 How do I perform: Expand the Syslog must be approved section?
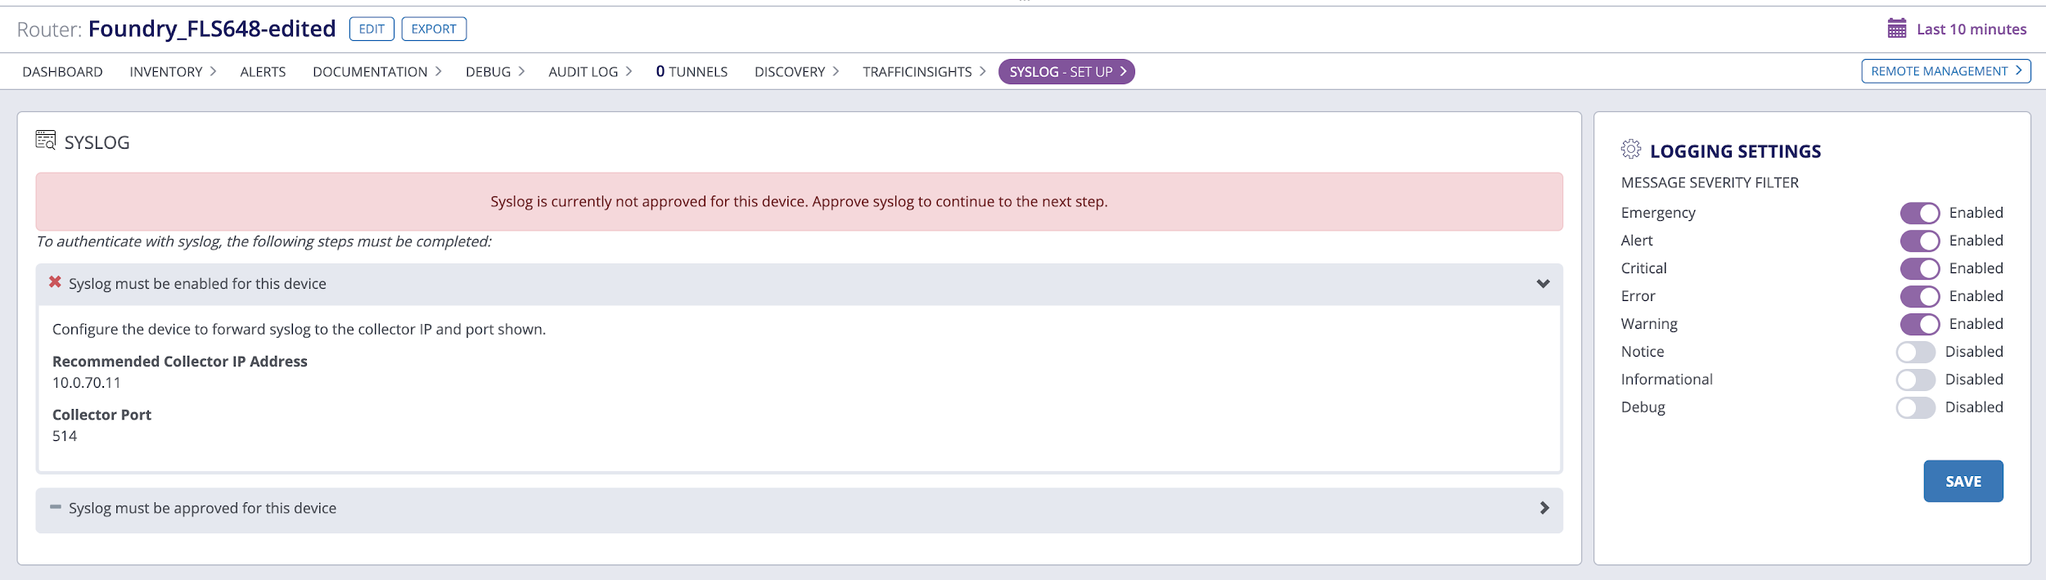pos(1544,508)
